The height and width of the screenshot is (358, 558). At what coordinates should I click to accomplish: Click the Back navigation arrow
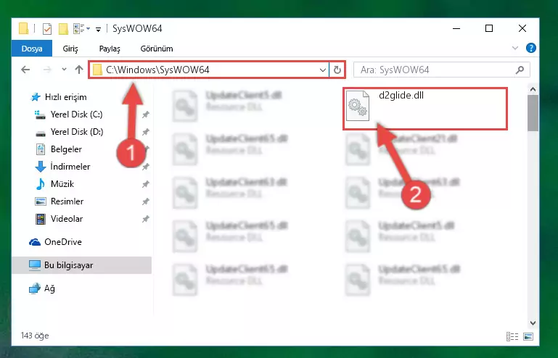pos(25,70)
